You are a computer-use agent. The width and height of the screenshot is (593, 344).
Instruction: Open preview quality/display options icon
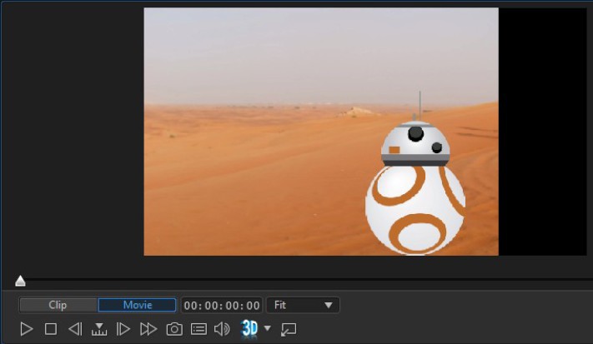click(x=199, y=329)
